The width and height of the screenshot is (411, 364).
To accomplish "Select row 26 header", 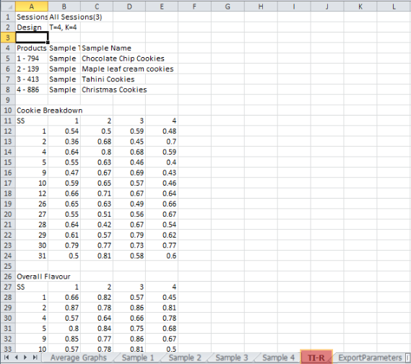I will 8,277.
